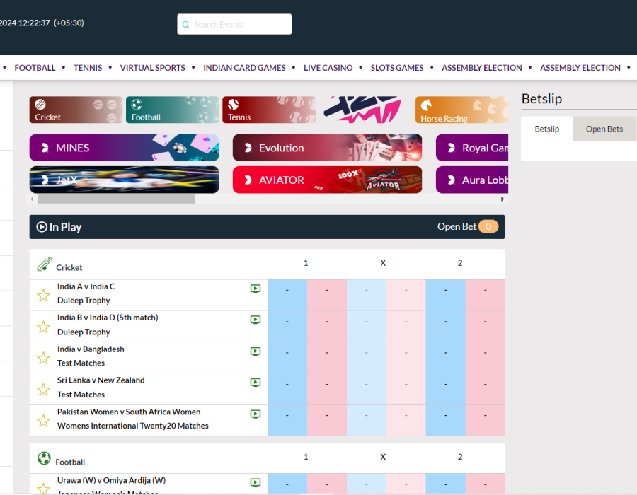Screen dimensions: 637x495
Task: Favorite the India A v India C match star
Action: (43, 296)
